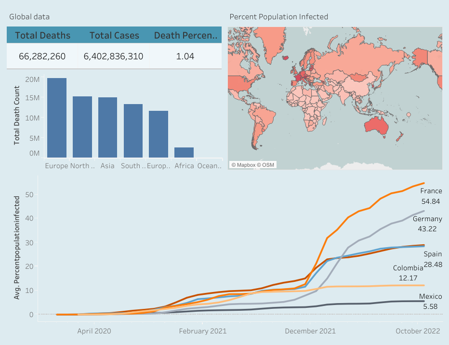Viewport: 449px width, 345px height.
Task: Select the 66,282,260 total deaths value
Action: tap(42, 56)
